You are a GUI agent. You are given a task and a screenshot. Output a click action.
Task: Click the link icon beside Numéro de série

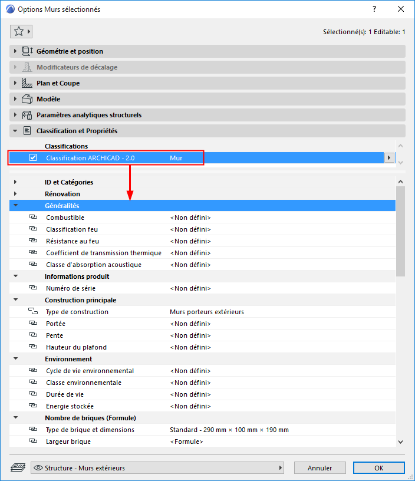33,288
